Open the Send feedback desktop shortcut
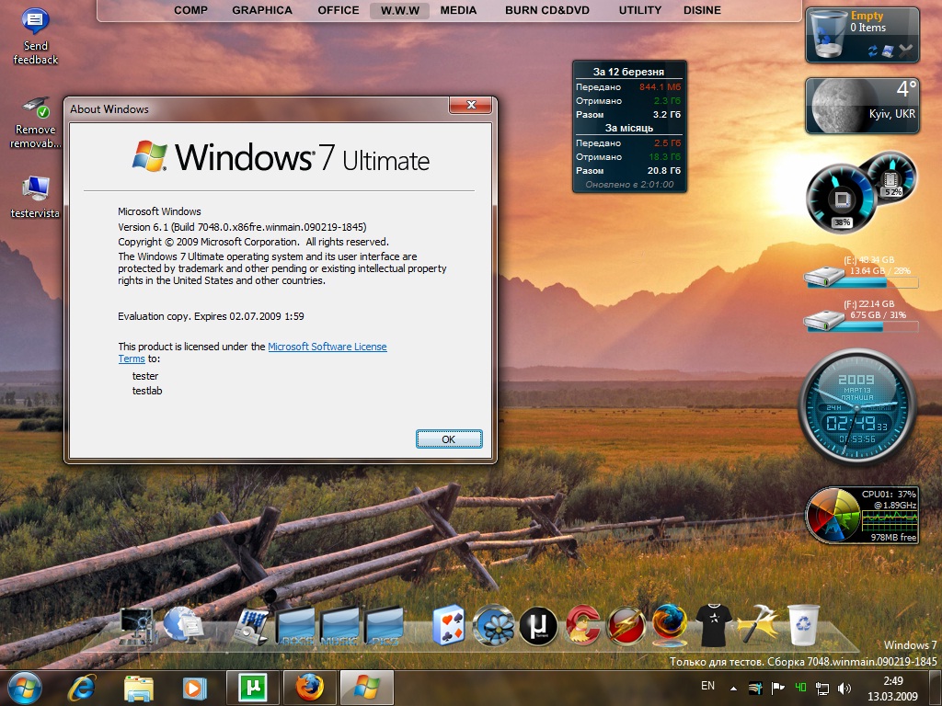The image size is (942, 706). click(36, 36)
